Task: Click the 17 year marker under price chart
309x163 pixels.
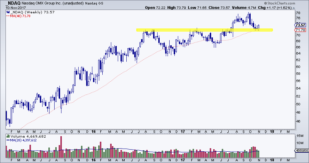Action: (183, 131)
